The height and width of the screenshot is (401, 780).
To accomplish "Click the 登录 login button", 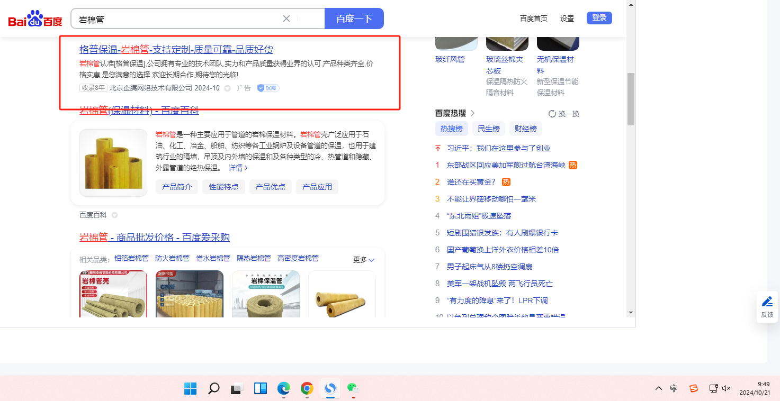I will (x=599, y=18).
